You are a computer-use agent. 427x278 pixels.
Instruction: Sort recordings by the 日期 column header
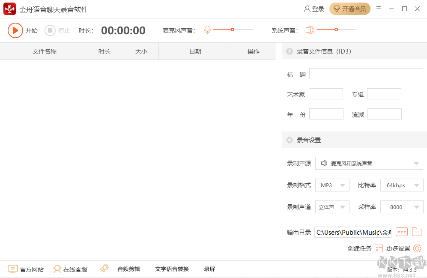coord(195,51)
